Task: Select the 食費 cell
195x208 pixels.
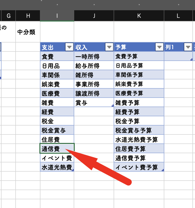Action: click(57, 56)
